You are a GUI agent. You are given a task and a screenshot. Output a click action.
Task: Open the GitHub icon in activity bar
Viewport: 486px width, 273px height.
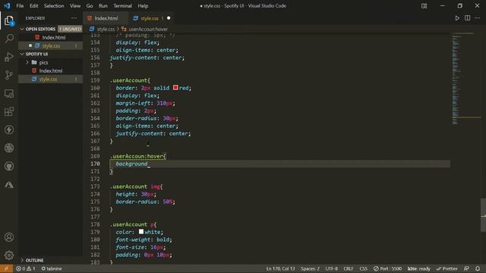(x=9, y=166)
